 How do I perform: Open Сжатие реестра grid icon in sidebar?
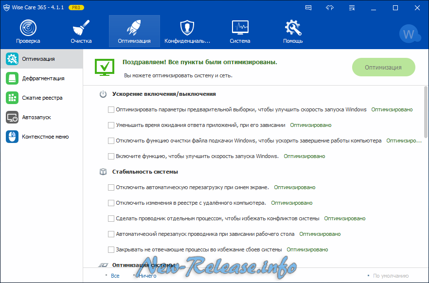(12, 98)
